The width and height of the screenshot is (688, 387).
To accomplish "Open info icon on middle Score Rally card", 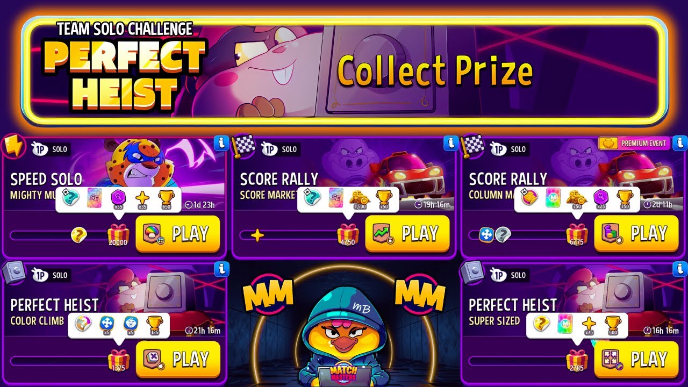I will tap(450, 143).
